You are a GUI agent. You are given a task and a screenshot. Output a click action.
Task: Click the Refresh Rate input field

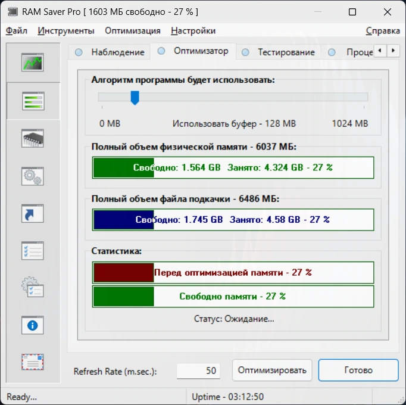point(199,370)
